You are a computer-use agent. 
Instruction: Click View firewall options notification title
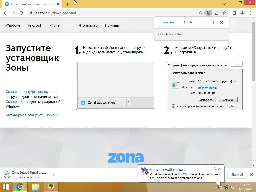[168, 170]
